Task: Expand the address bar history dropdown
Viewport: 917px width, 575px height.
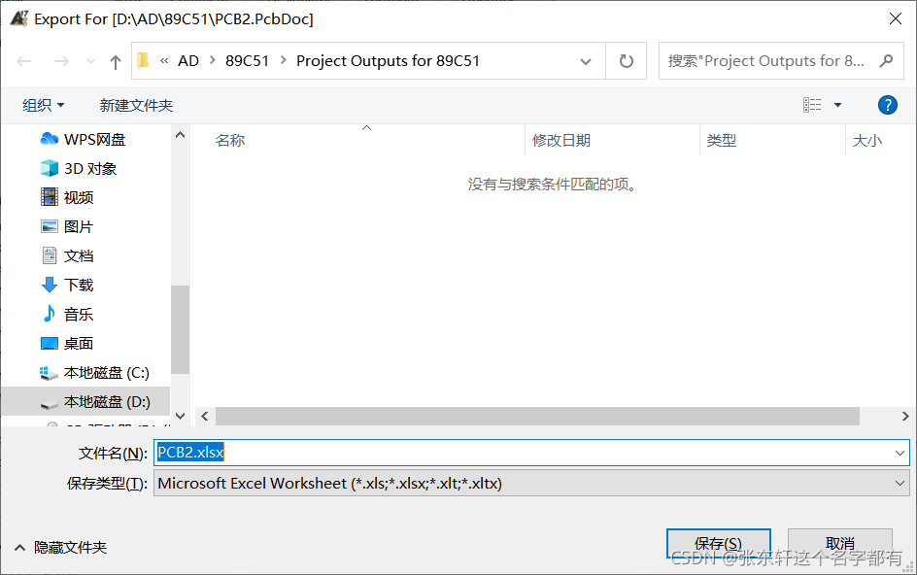Action: pos(586,61)
